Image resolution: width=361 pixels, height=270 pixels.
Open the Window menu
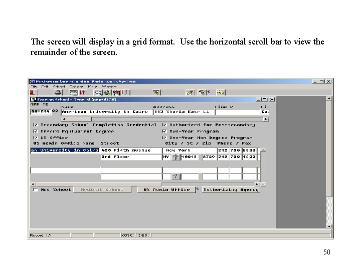point(109,87)
